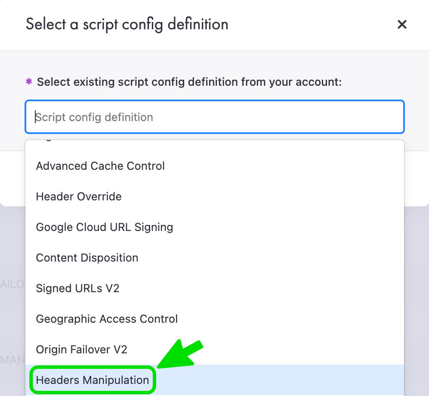The image size is (429, 396).
Task: Choose the Header Override option
Action: 79,196
